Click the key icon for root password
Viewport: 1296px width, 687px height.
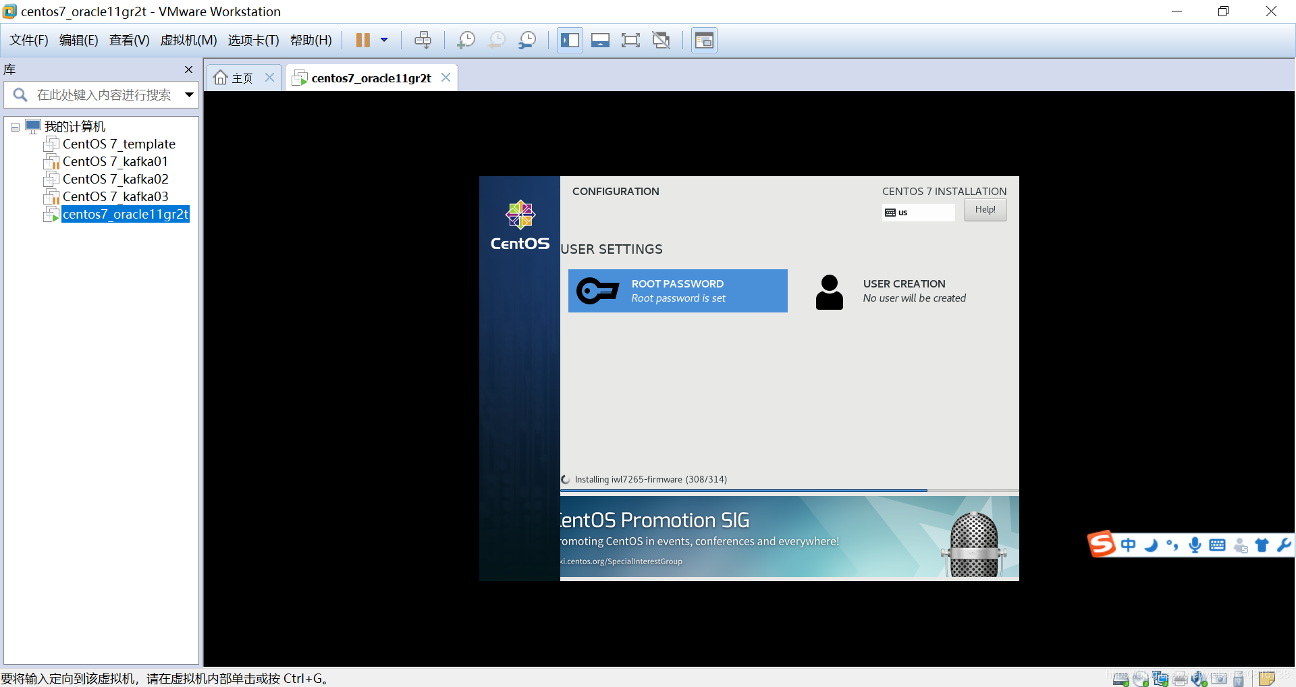click(597, 291)
